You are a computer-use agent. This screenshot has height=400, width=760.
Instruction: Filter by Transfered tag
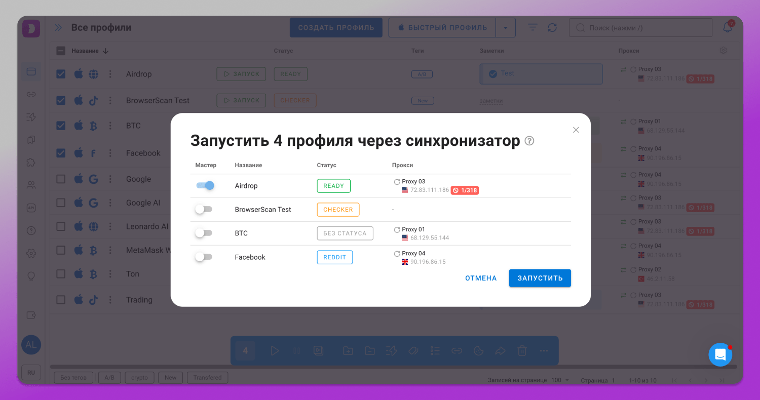coord(208,378)
